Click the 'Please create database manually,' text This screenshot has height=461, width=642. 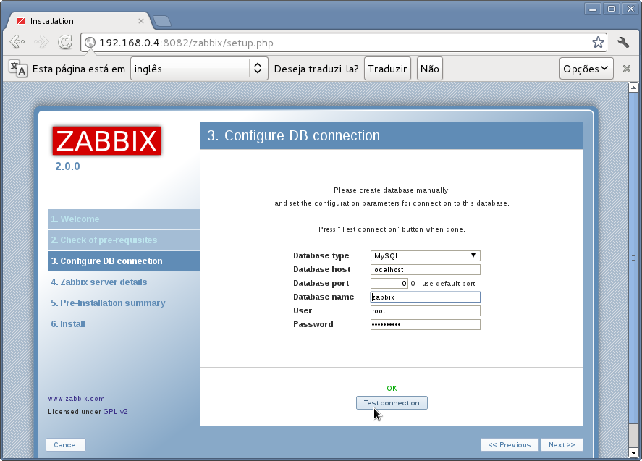pyautogui.click(x=392, y=190)
